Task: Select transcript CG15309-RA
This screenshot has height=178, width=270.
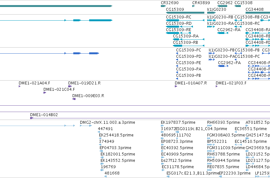Action: coord(188,39)
